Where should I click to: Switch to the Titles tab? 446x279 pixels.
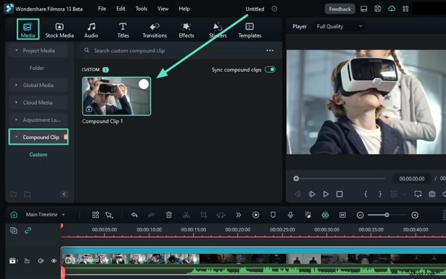[123, 31]
